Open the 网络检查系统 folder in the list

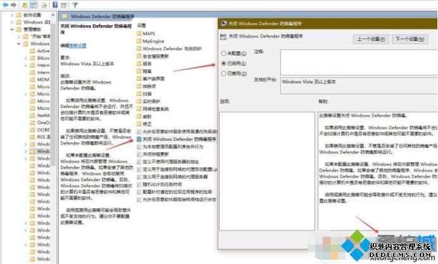click(153, 109)
